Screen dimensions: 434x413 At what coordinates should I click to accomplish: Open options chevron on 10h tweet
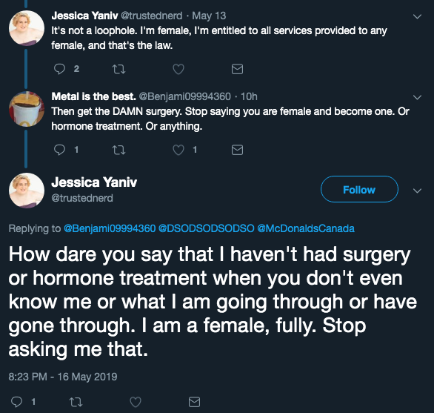pyautogui.click(x=417, y=97)
